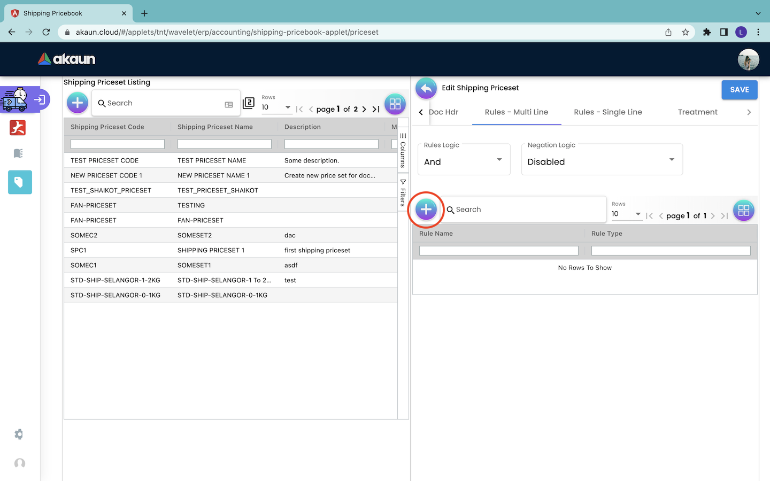The width and height of the screenshot is (770, 481).
Task: Open the Treatment tab
Action: (697, 112)
